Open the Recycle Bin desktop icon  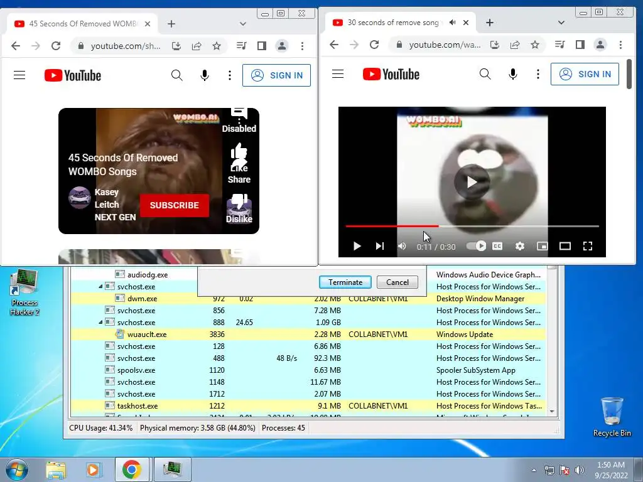[x=612, y=416]
